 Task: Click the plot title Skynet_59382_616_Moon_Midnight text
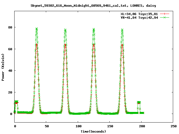coord(93,6)
